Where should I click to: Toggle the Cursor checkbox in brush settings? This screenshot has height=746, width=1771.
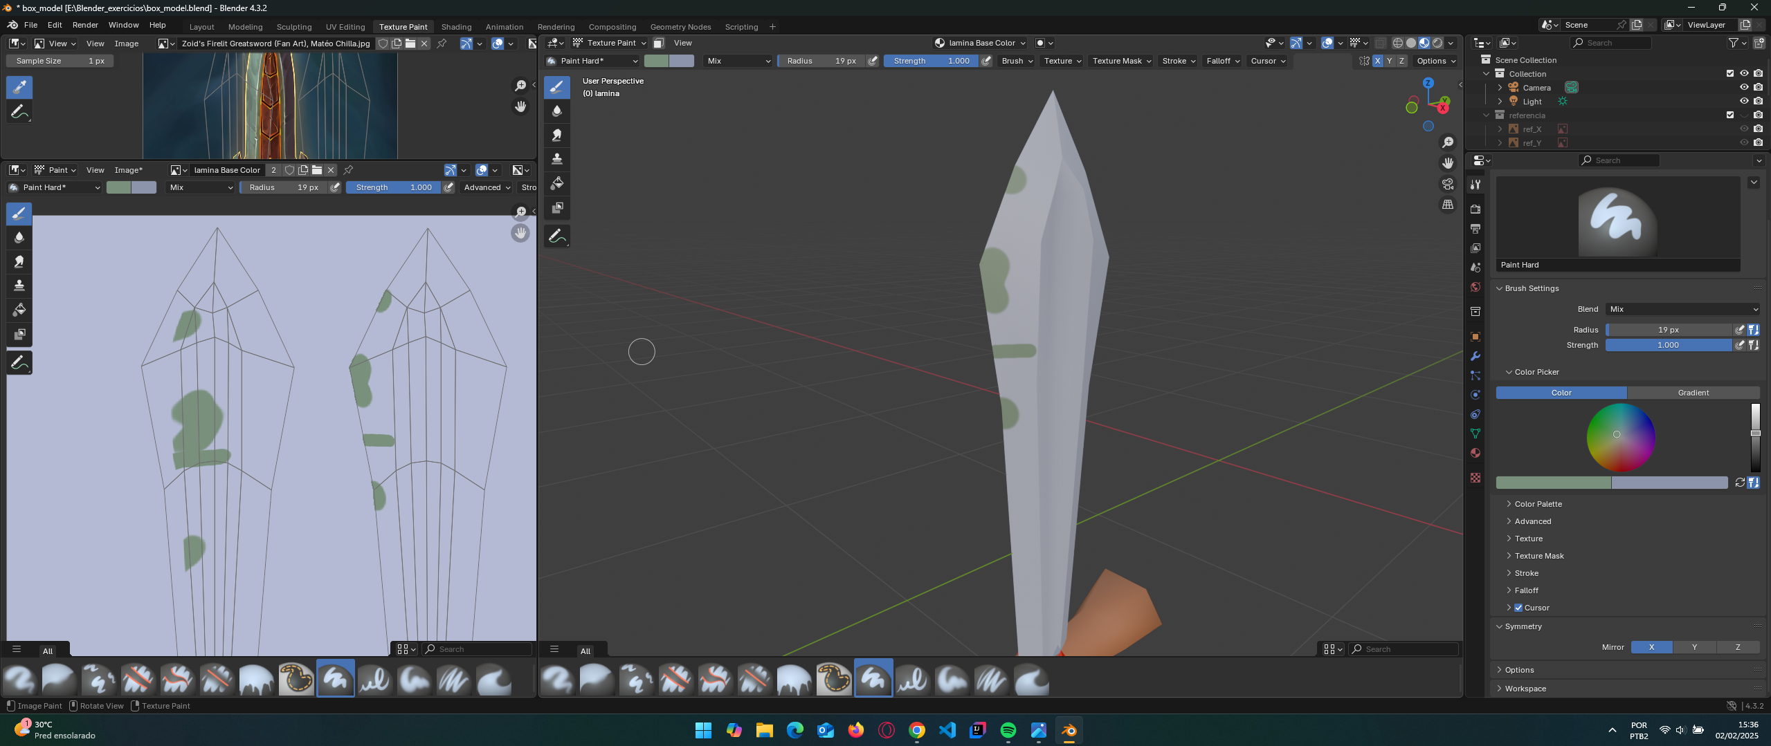point(1518,608)
